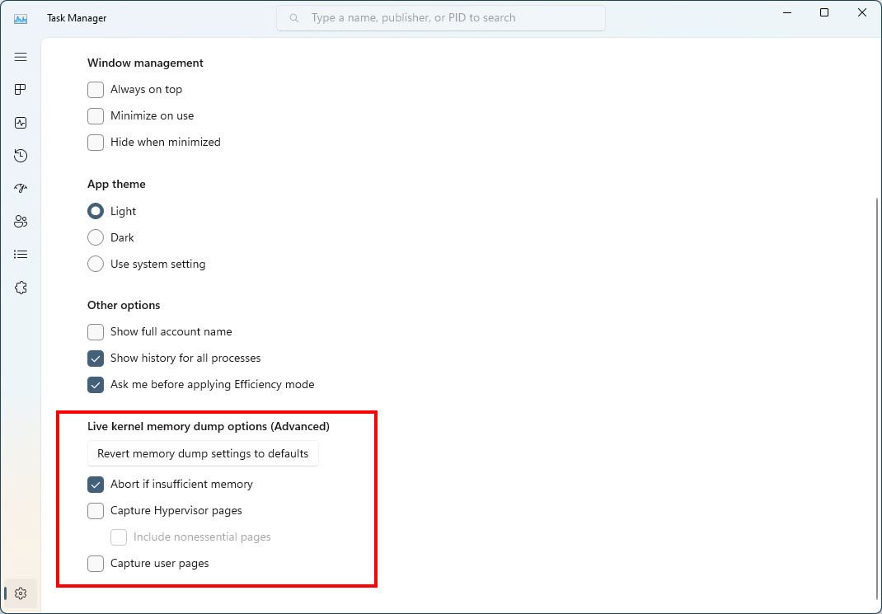
Task: Open the Details page
Action: click(20, 254)
